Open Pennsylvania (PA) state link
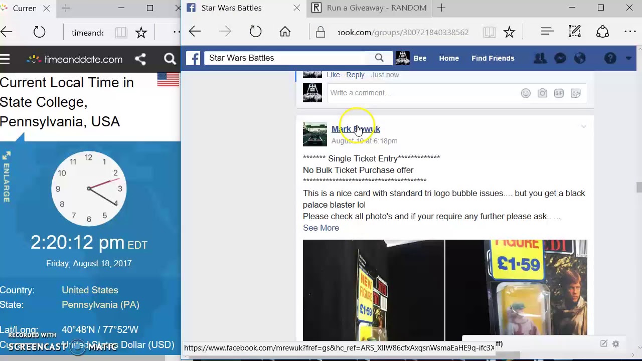The height and width of the screenshot is (361, 642). 100,304
